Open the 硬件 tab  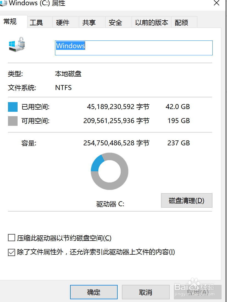[x=66, y=22]
